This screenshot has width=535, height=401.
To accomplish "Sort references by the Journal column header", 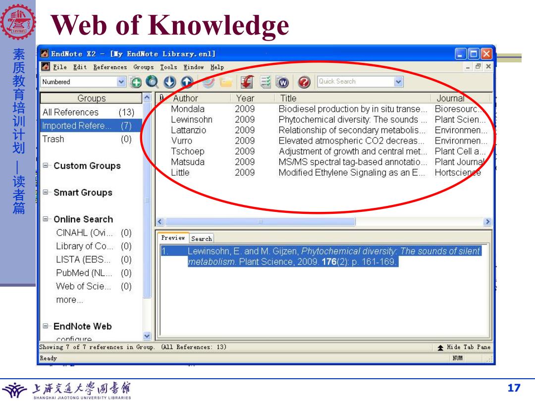I will [460, 98].
